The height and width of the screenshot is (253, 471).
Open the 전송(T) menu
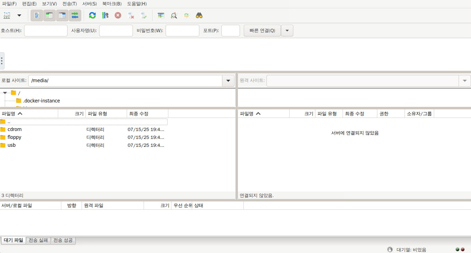(x=70, y=4)
